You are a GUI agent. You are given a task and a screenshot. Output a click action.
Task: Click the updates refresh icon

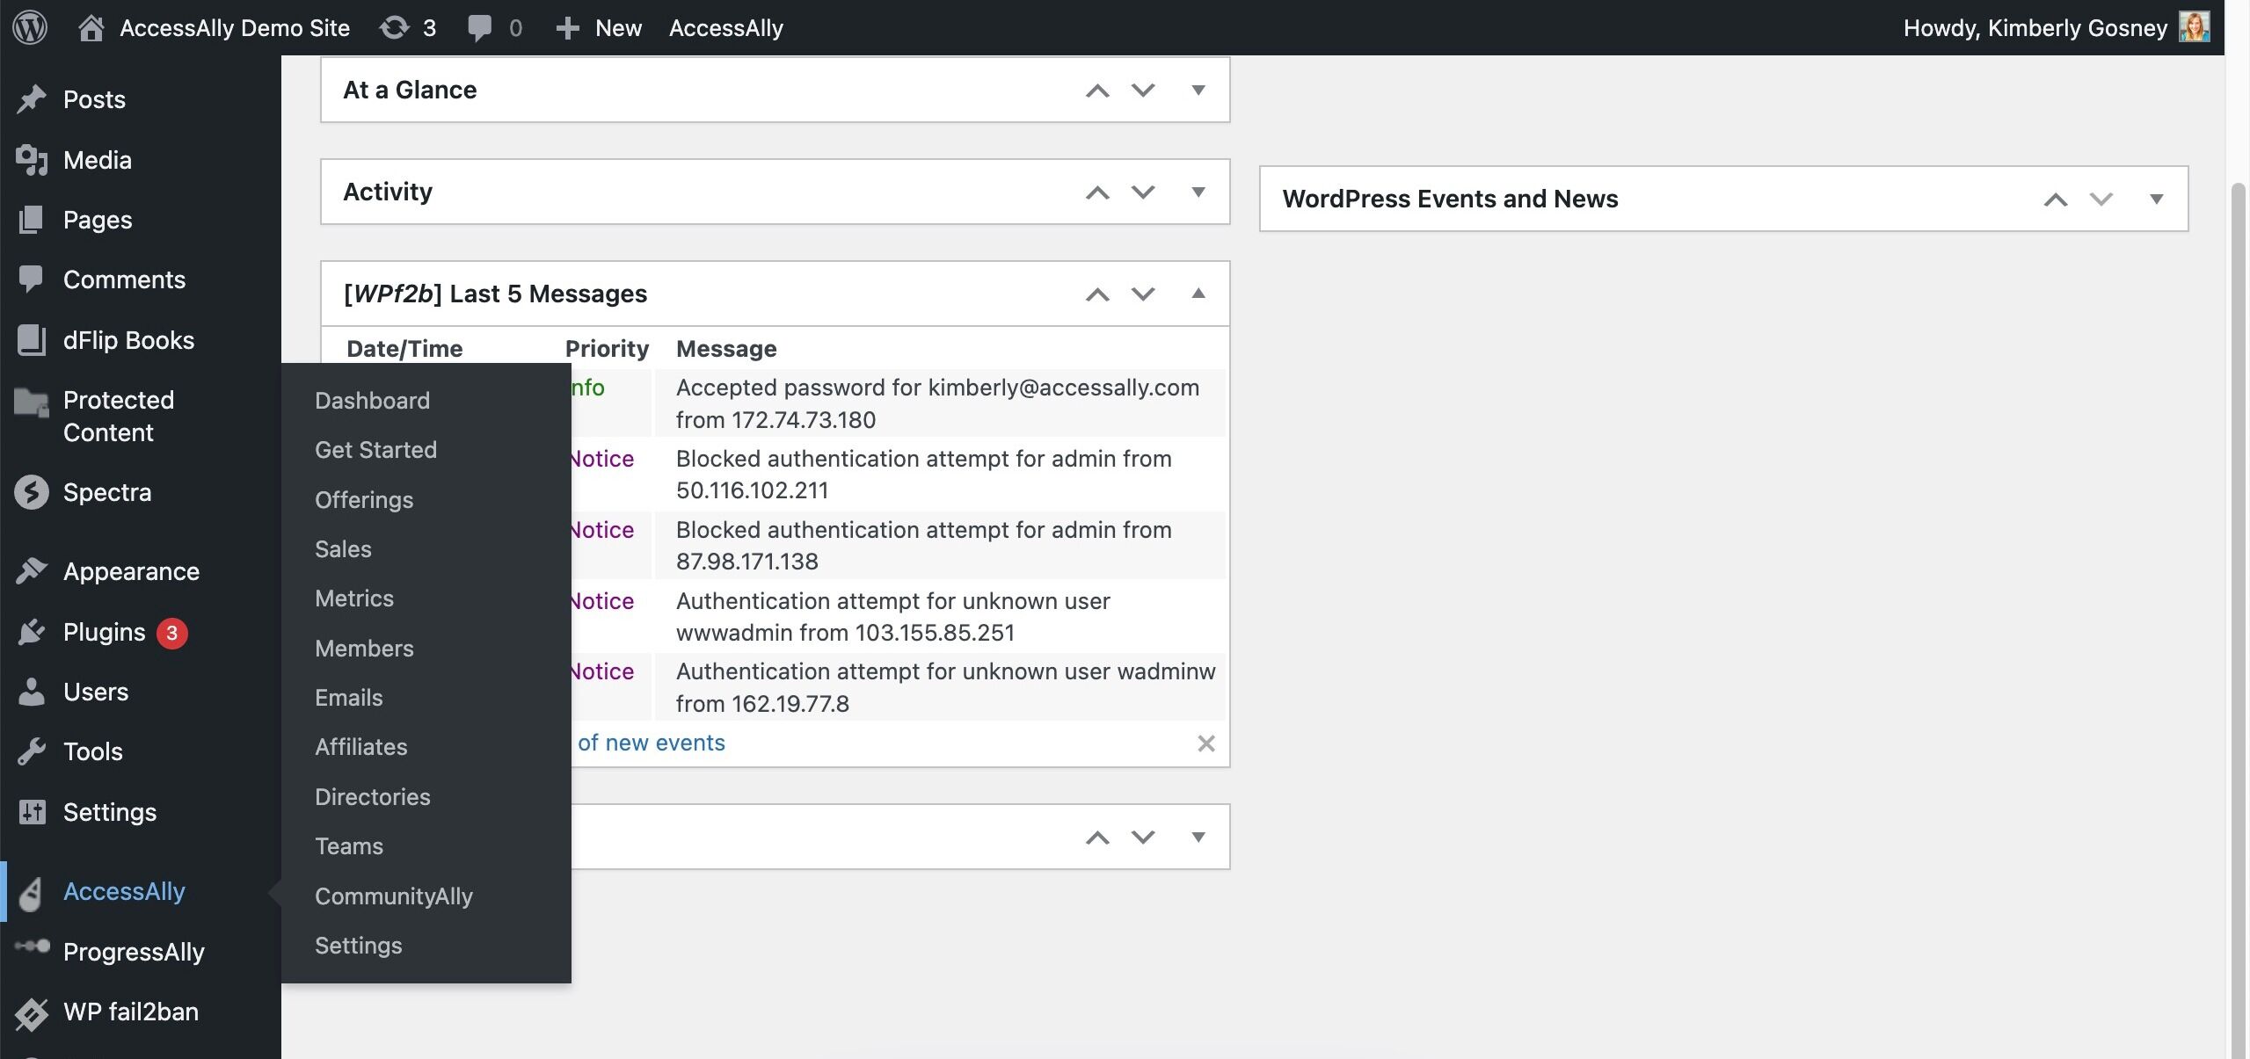pos(395,28)
